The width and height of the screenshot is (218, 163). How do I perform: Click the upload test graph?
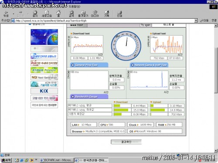click(x=167, y=44)
